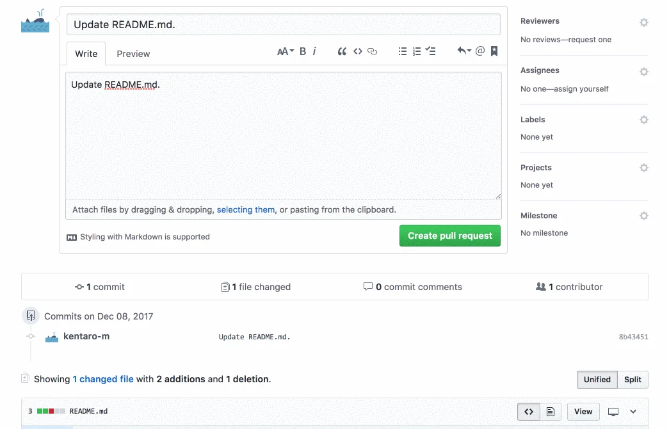Click the 'assign yourself' link
The image size is (669, 429).
tap(581, 89)
